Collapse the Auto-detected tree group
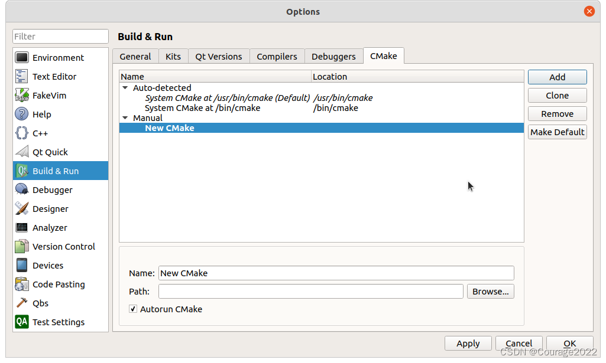The height and width of the screenshot is (363, 606). (125, 88)
